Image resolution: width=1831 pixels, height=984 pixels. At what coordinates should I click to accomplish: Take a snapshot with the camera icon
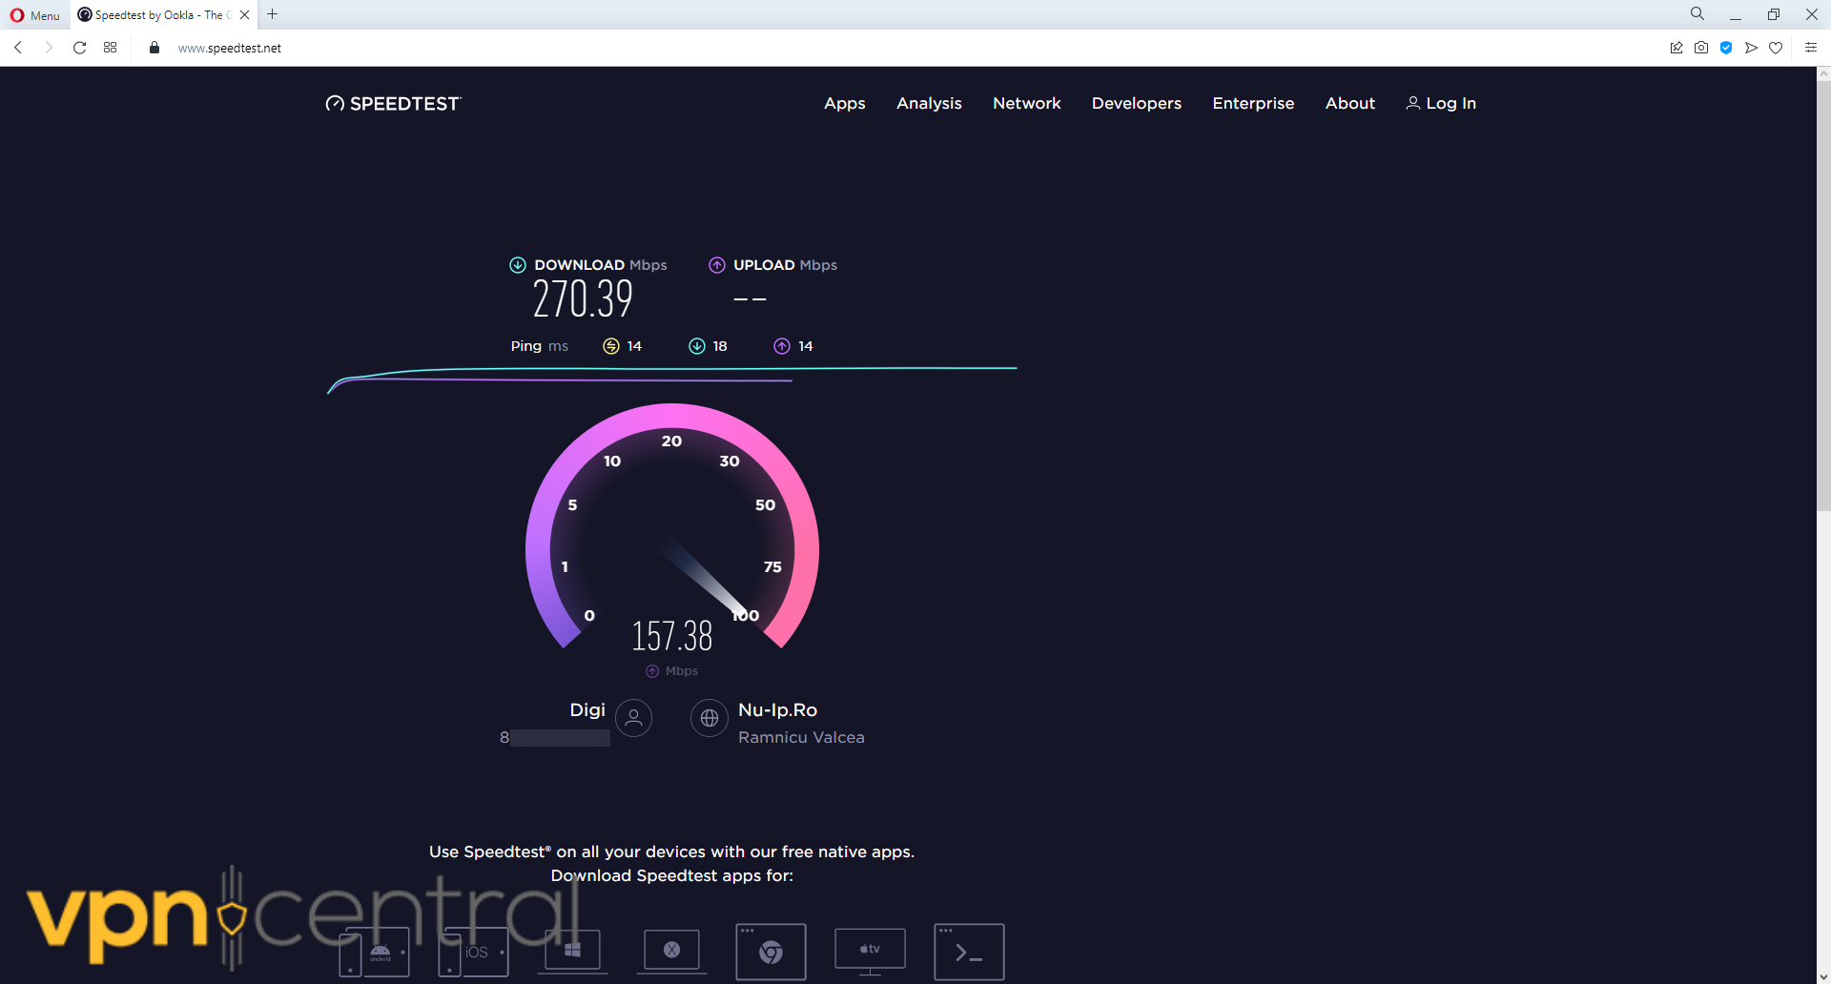[1701, 48]
